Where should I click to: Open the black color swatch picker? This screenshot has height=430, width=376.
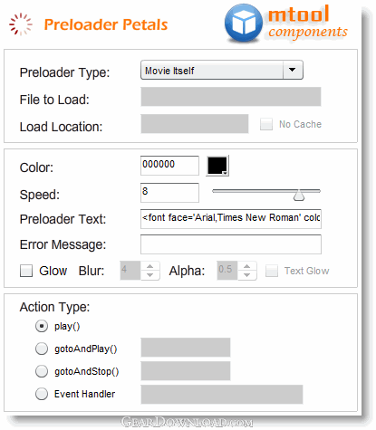(217, 166)
